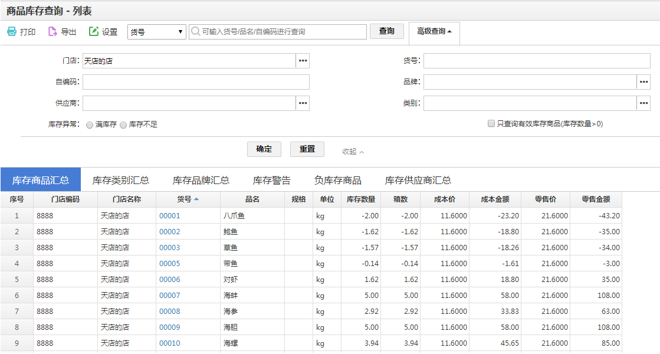This screenshot has height=354, width=660.
Task: Click 收起 to collapse the filter form
Action: tap(353, 151)
